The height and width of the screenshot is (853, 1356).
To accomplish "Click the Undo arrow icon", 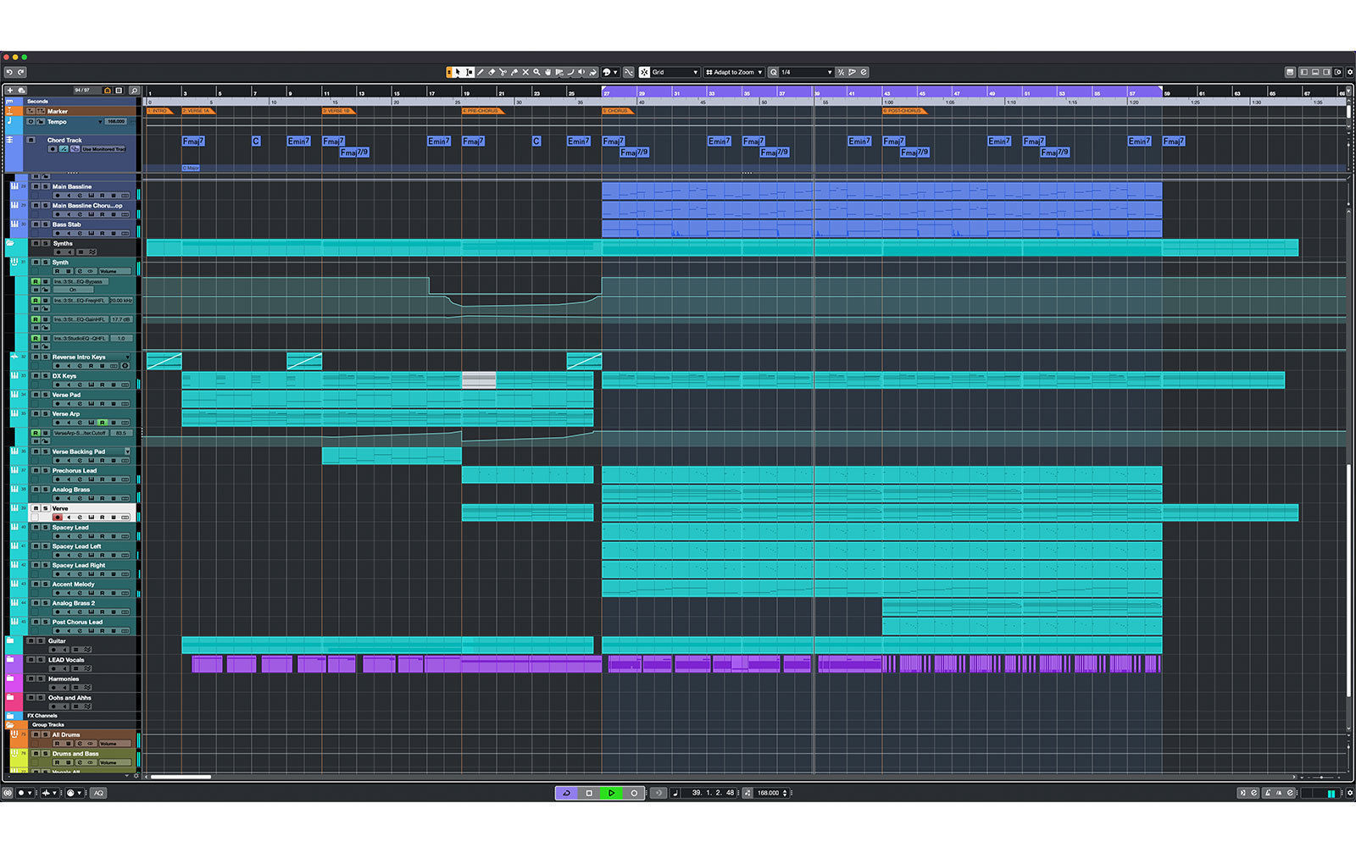I will 9,72.
